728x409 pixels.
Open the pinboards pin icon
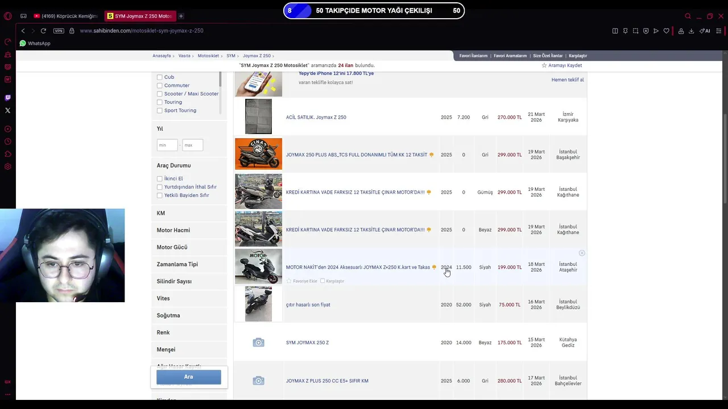coord(625,31)
